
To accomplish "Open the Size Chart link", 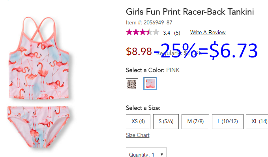I will (x=138, y=135).
